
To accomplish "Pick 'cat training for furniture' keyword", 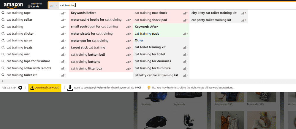I will pyautogui.click(x=153, y=68).
